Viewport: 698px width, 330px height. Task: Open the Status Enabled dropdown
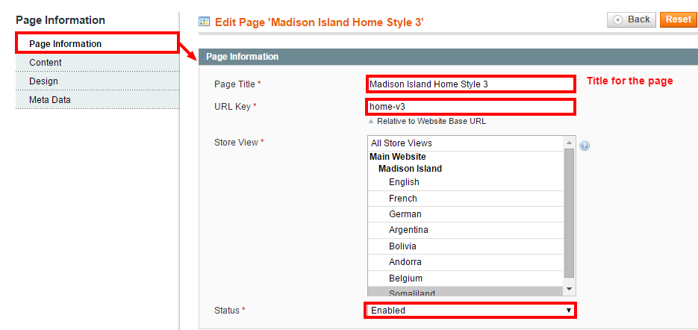pyautogui.click(x=471, y=311)
